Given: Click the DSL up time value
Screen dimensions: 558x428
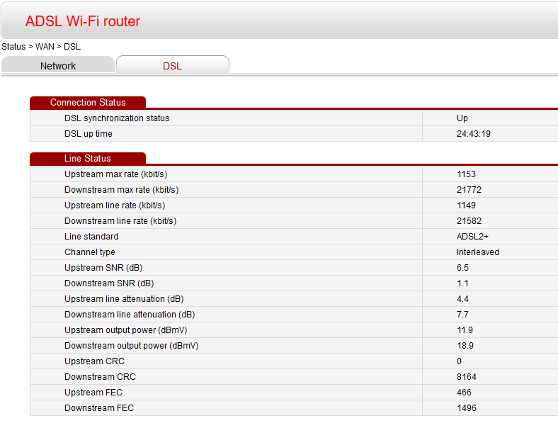Looking at the screenshot, I should (x=473, y=134).
